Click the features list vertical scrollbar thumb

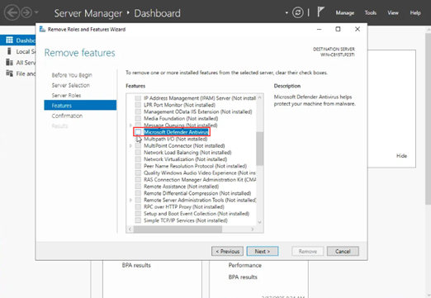(259, 149)
